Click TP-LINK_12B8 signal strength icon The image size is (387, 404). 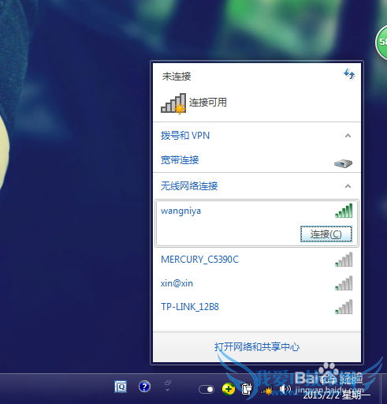tap(344, 307)
